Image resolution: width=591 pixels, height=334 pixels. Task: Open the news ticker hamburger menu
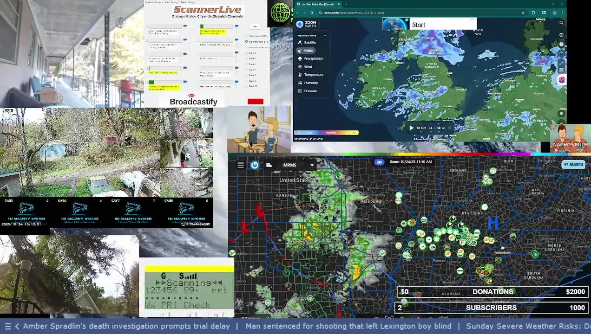coord(7,326)
